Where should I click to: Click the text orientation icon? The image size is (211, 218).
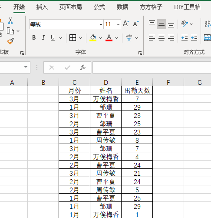tap(185, 23)
